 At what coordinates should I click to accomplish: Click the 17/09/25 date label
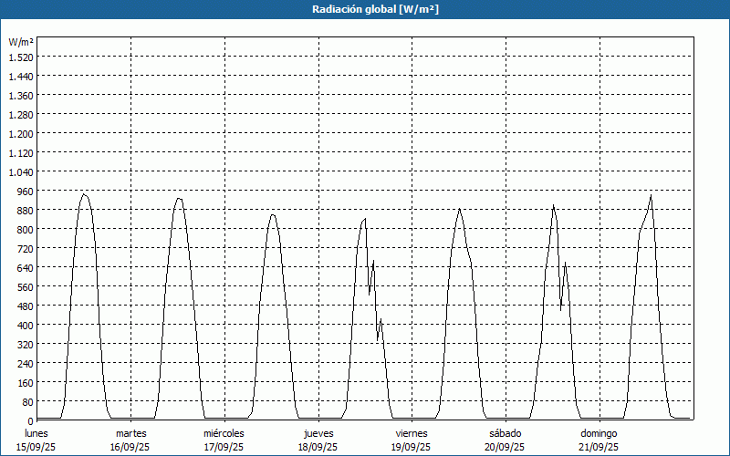[224, 447]
